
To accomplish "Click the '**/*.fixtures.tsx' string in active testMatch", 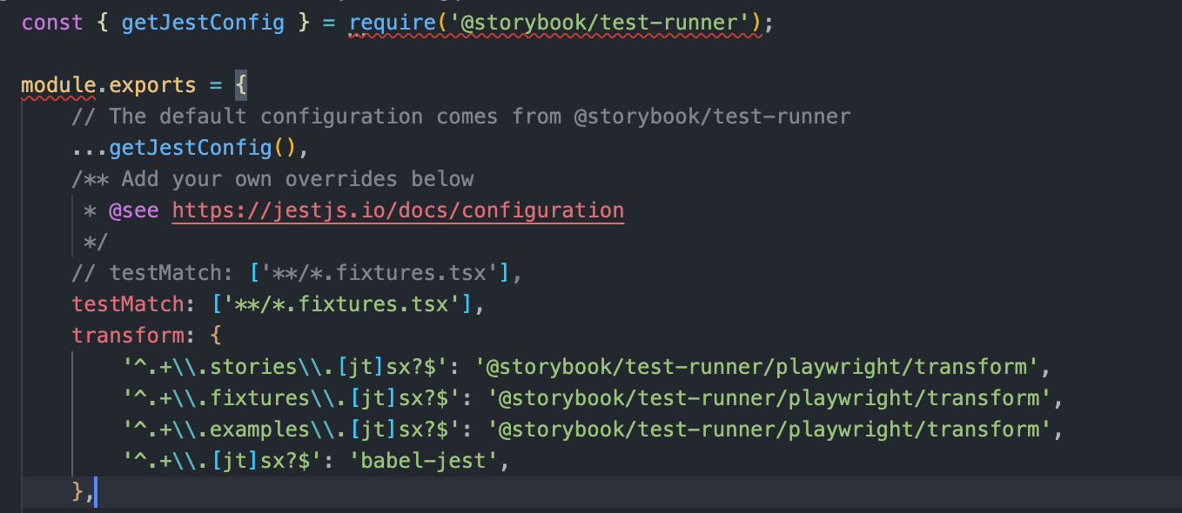I will click(341, 304).
